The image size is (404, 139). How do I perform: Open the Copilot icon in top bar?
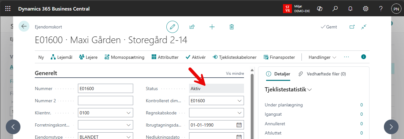[319, 9]
